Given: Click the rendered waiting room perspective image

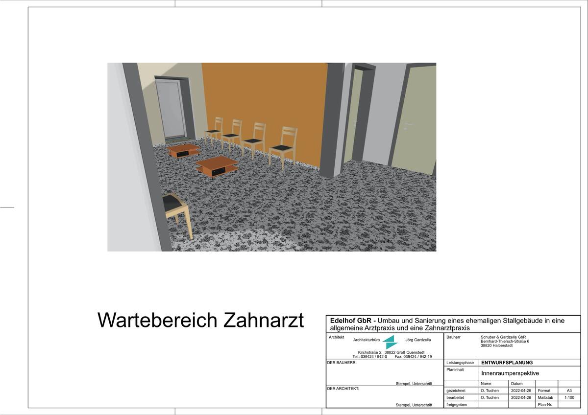Looking at the screenshot, I should (x=271, y=157).
